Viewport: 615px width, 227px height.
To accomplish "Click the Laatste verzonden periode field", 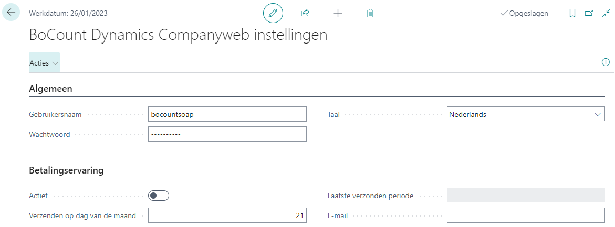I will coord(526,196).
